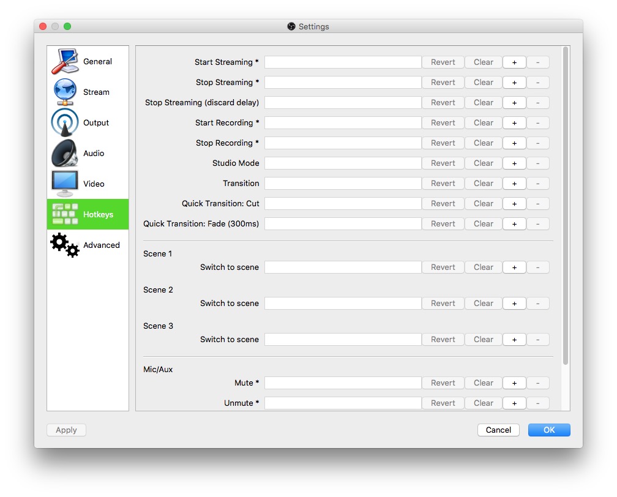Click the Stop Streaming hotkey field
This screenshot has height=497, width=617.
click(x=343, y=82)
